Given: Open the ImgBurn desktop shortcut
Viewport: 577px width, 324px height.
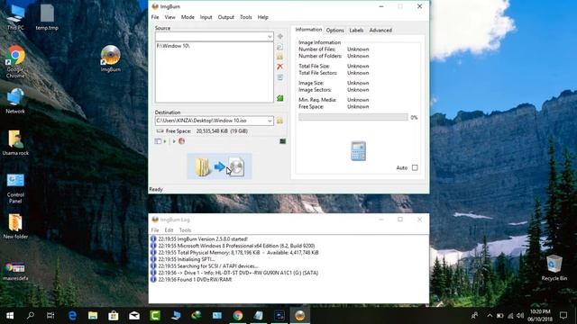Looking at the screenshot, I should [110, 58].
